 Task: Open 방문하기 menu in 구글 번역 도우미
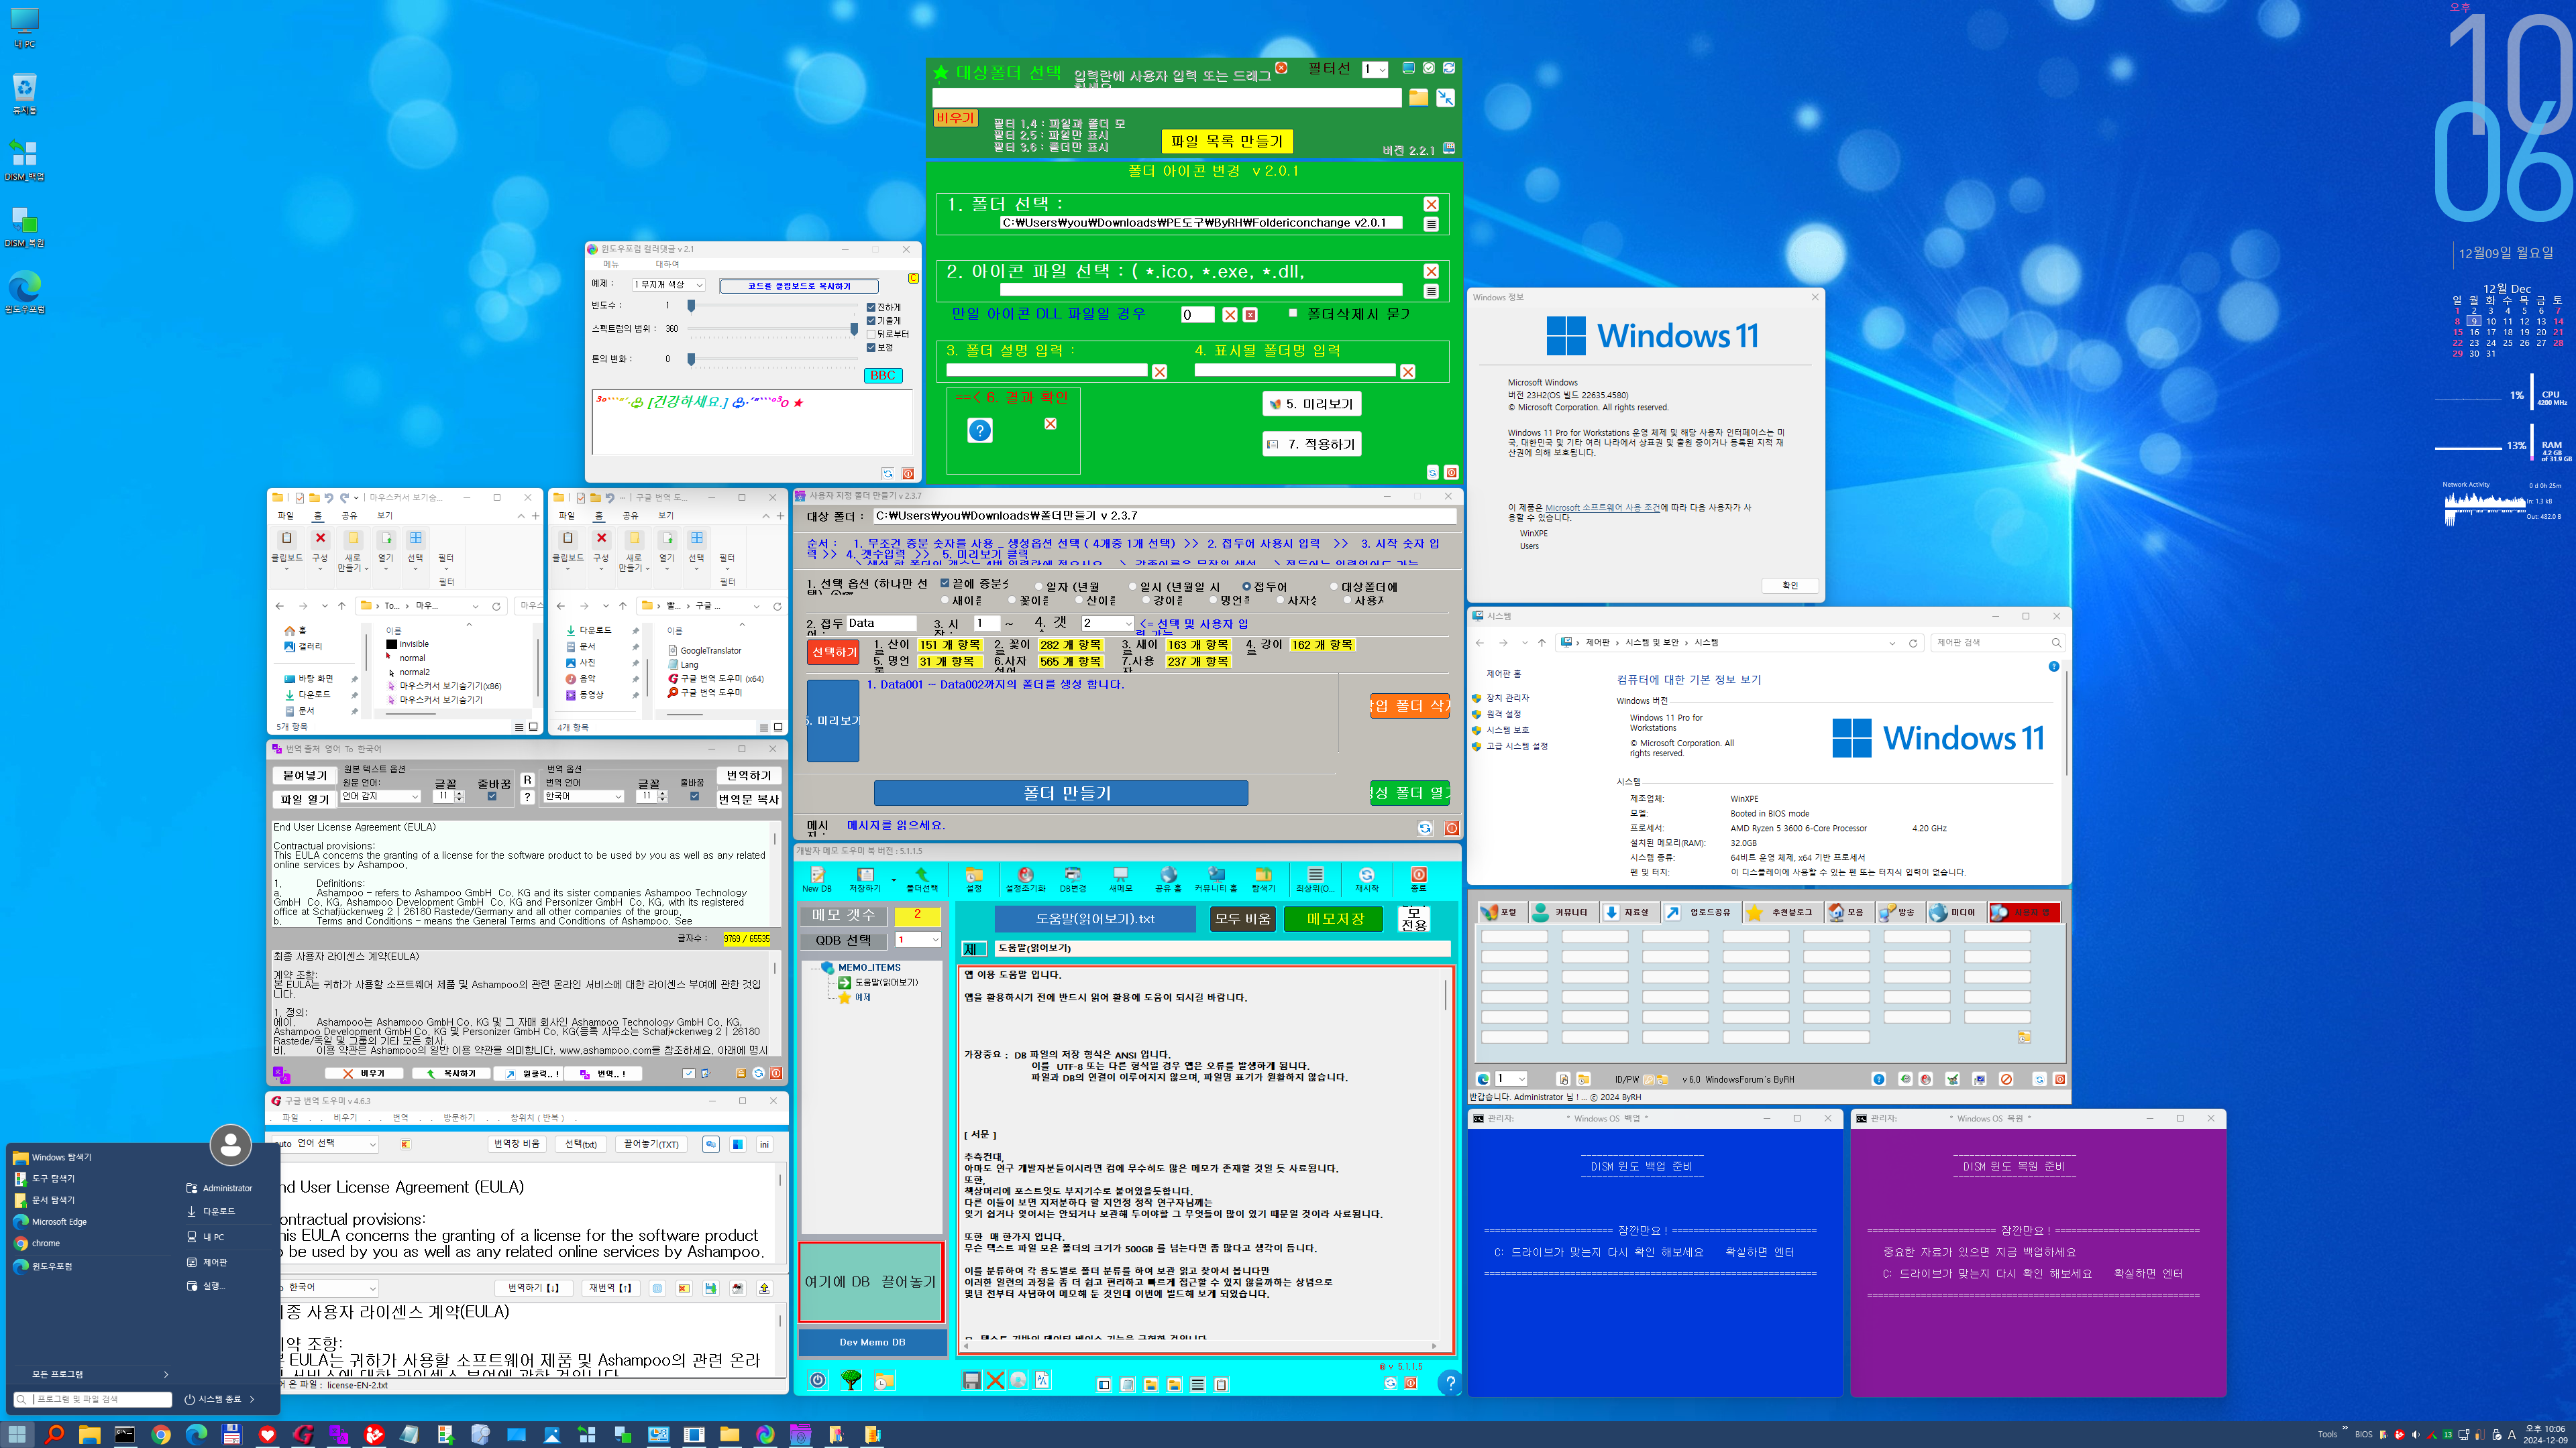(459, 1118)
